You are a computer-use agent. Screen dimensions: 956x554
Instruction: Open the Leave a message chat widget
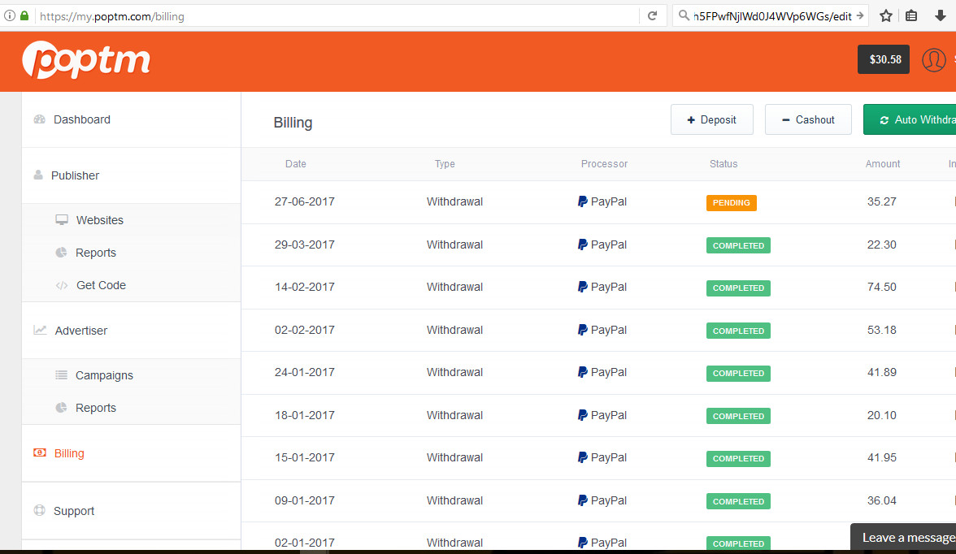(904, 537)
